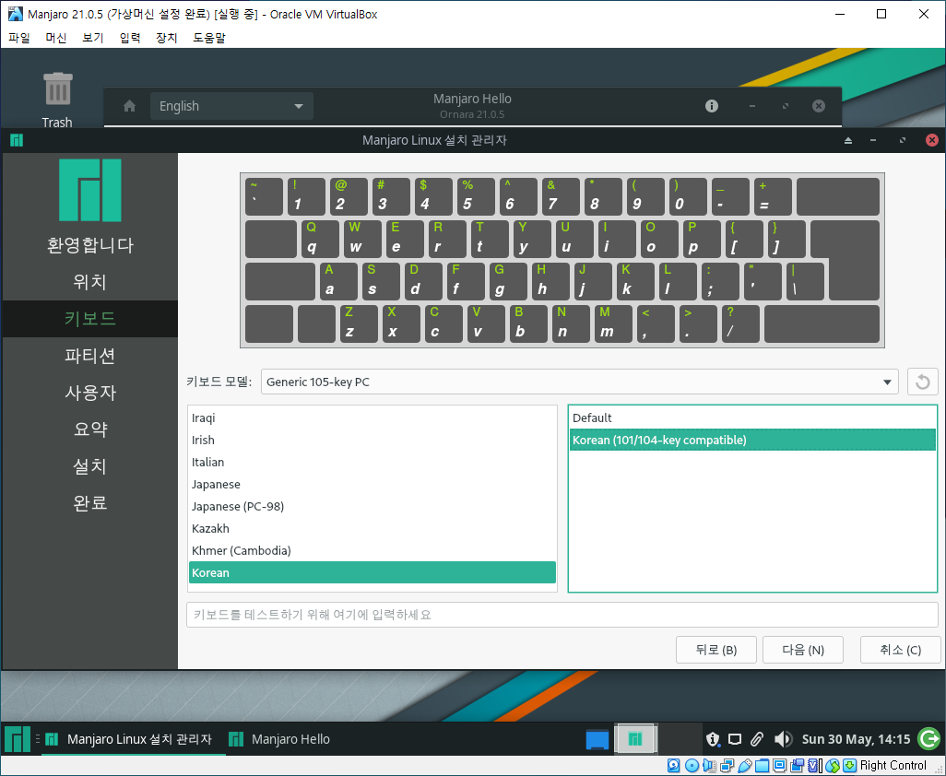The image size is (946, 776).
Task: Click the Manjaro logo in the installer sidebar
Action: pyautogui.click(x=89, y=190)
